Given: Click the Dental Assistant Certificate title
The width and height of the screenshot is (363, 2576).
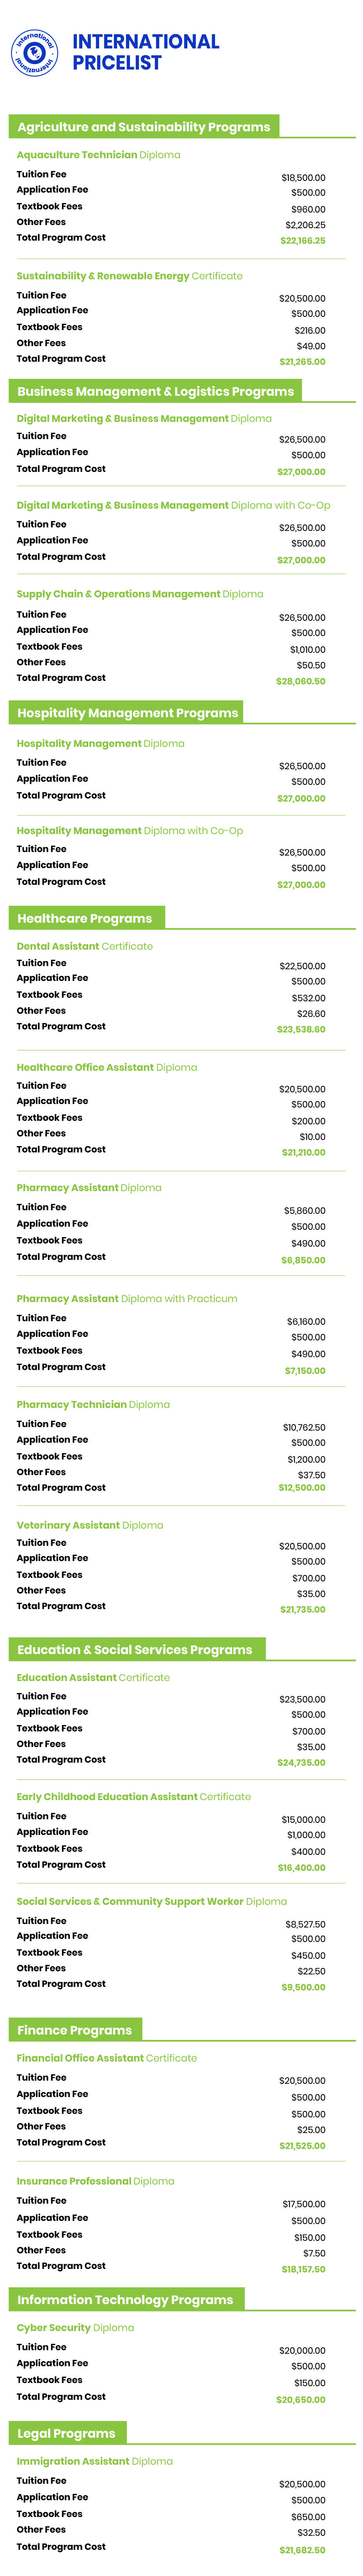Looking at the screenshot, I should point(85,946).
